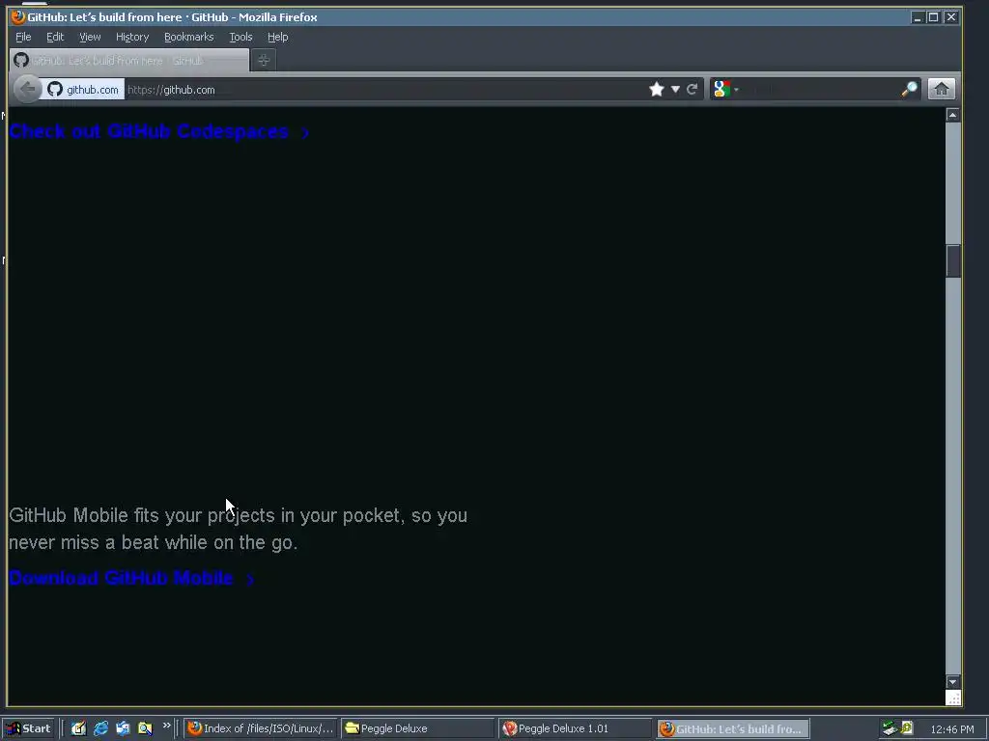Click the Firefox icon in the title bar
989x741 pixels.
(x=18, y=17)
